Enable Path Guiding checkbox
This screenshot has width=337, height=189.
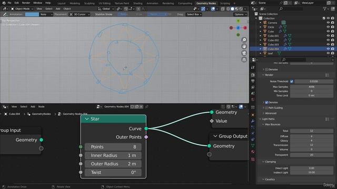coord(266,108)
